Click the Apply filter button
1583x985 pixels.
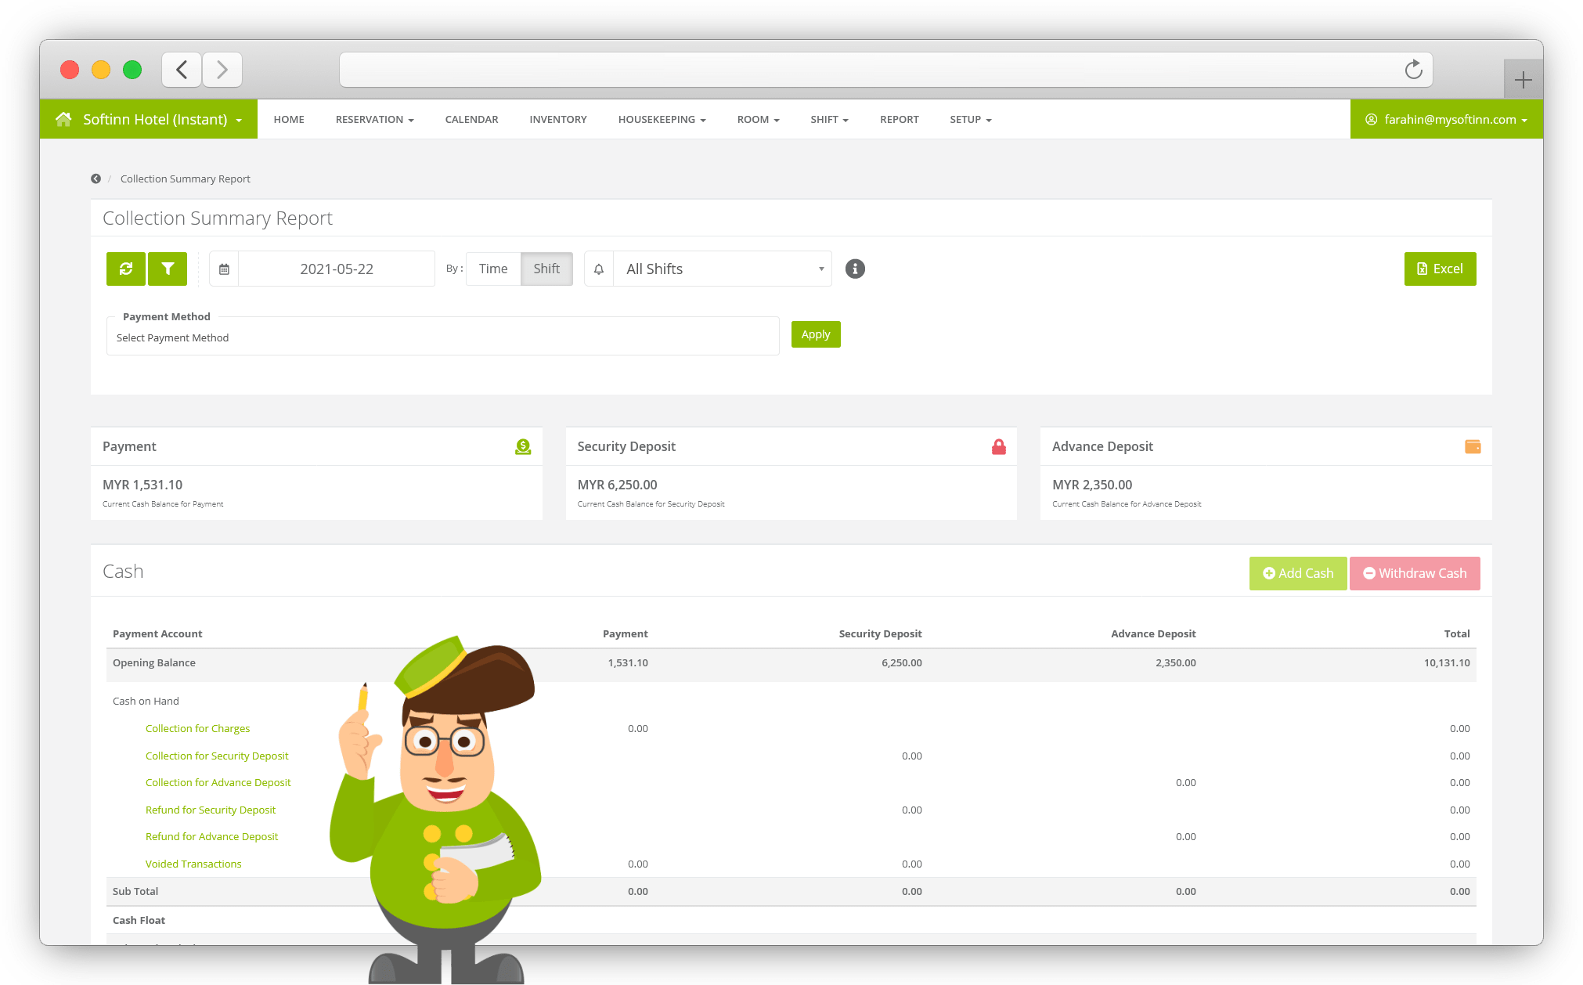[x=816, y=334]
